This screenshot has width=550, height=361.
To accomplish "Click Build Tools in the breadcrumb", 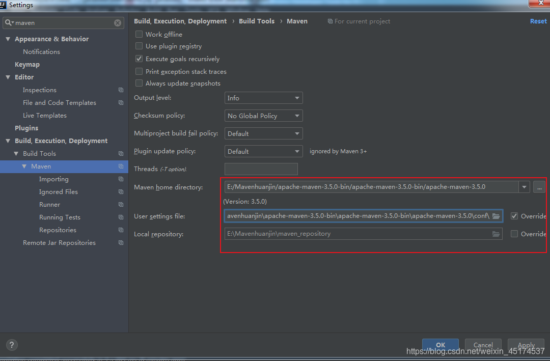I will 256,21.
